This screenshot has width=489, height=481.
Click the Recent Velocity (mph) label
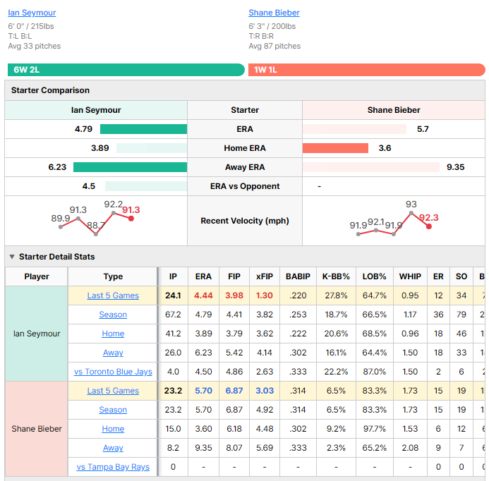pyautogui.click(x=245, y=221)
